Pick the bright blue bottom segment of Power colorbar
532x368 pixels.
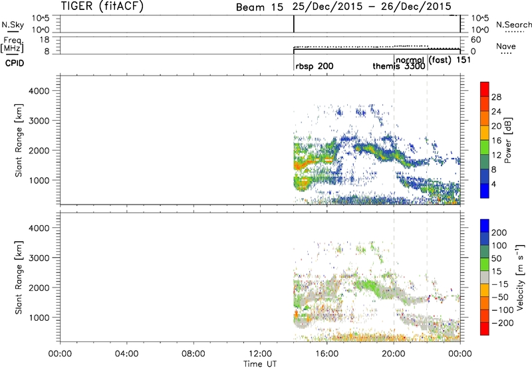click(485, 191)
